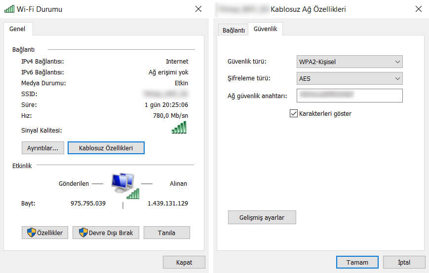Viewport: 429px width, 273px height.
Task: Open Ayrıntılar connection details
Action: pos(42,148)
